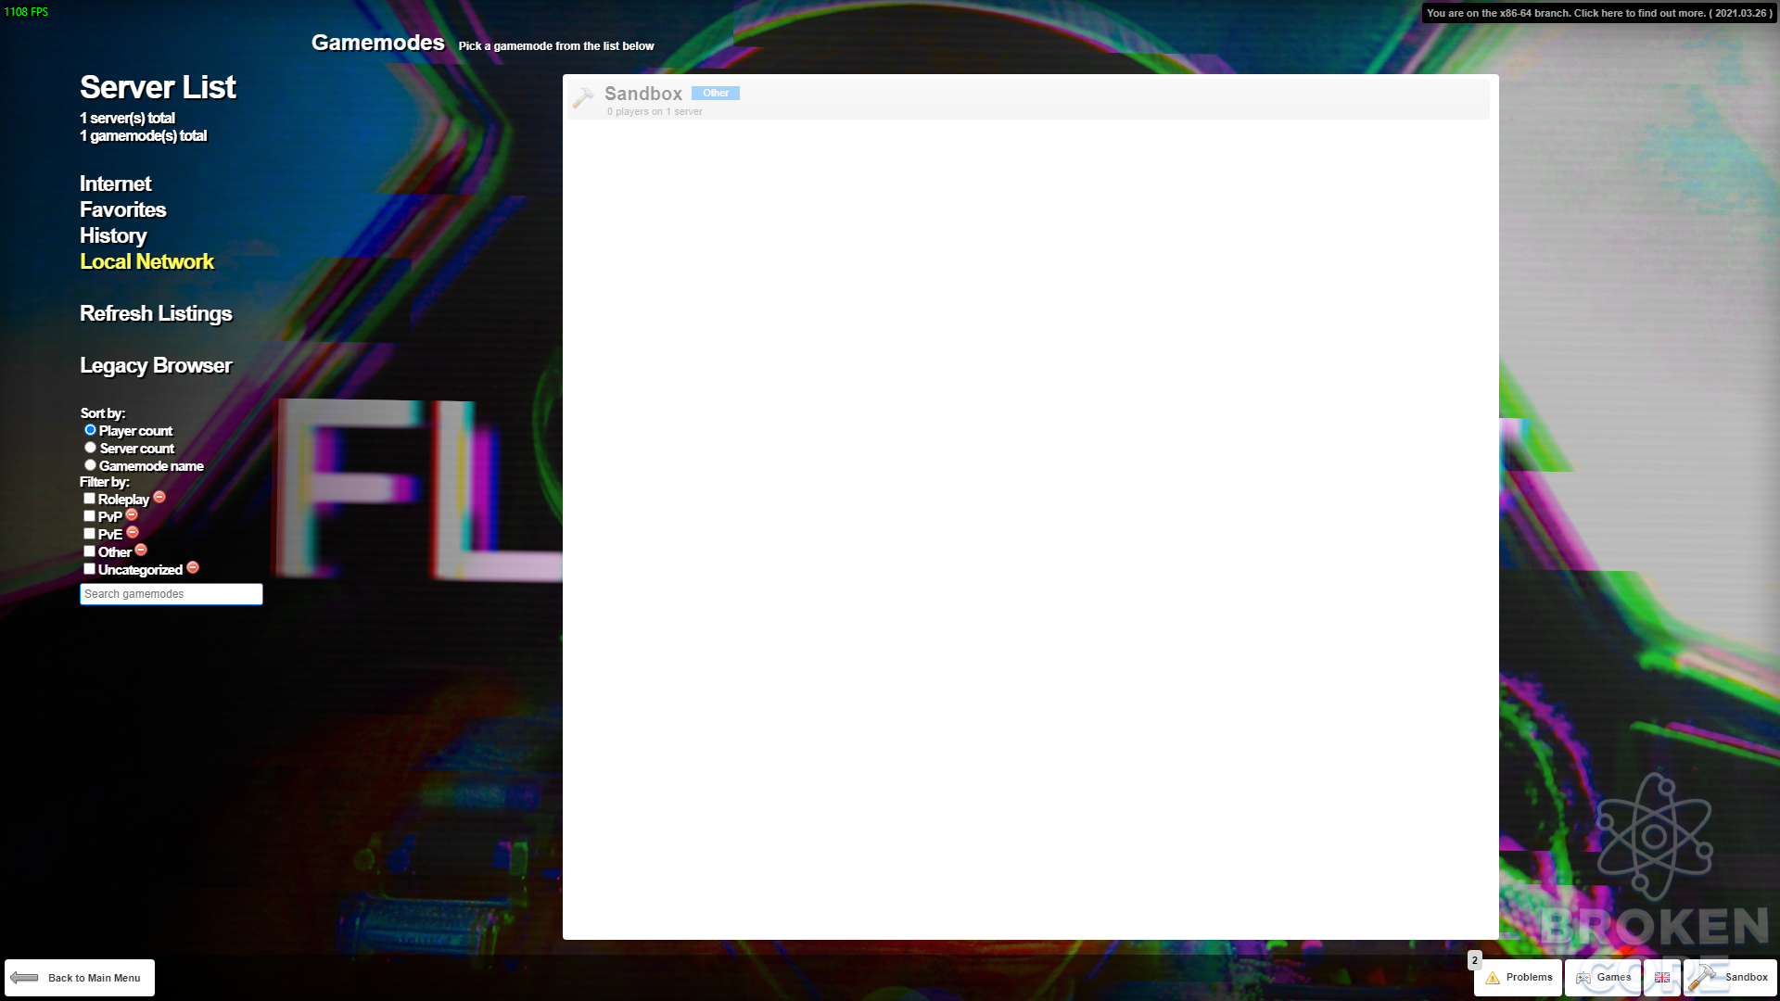Click x86-64 branch notice link
The width and height of the screenshot is (1780, 1001).
1599,13
